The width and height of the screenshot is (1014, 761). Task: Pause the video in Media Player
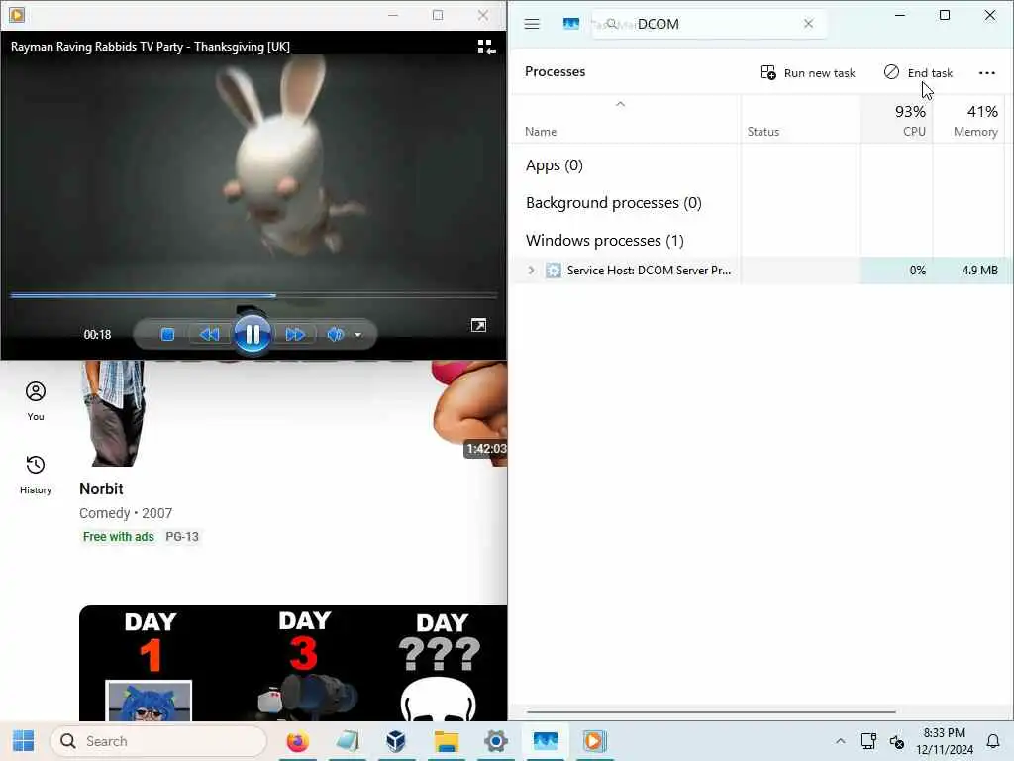253,334
